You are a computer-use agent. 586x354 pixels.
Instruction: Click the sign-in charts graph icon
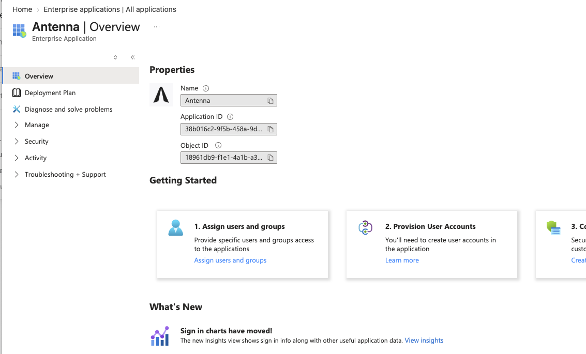coord(160,336)
